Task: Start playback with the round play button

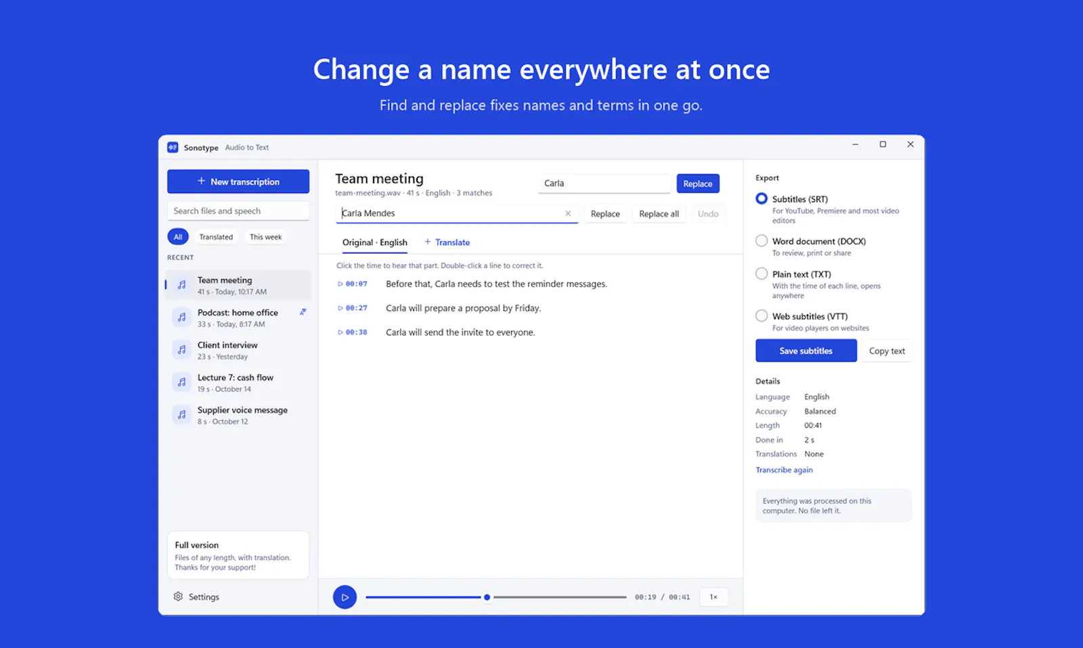Action: [345, 597]
